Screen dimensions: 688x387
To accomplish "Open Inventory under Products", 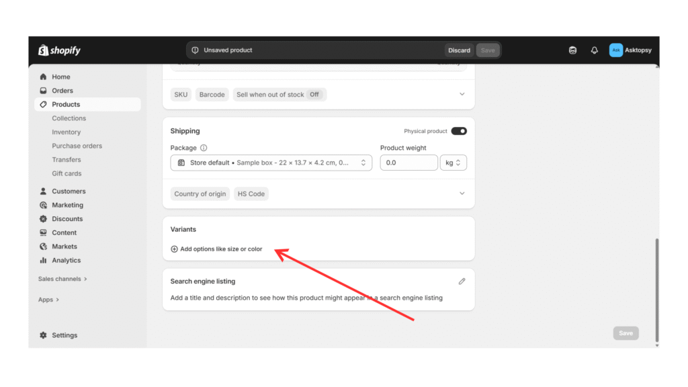I will (x=66, y=132).
